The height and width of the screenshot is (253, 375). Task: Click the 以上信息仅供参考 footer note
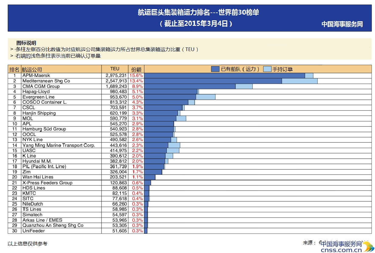click(x=27, y=244)
